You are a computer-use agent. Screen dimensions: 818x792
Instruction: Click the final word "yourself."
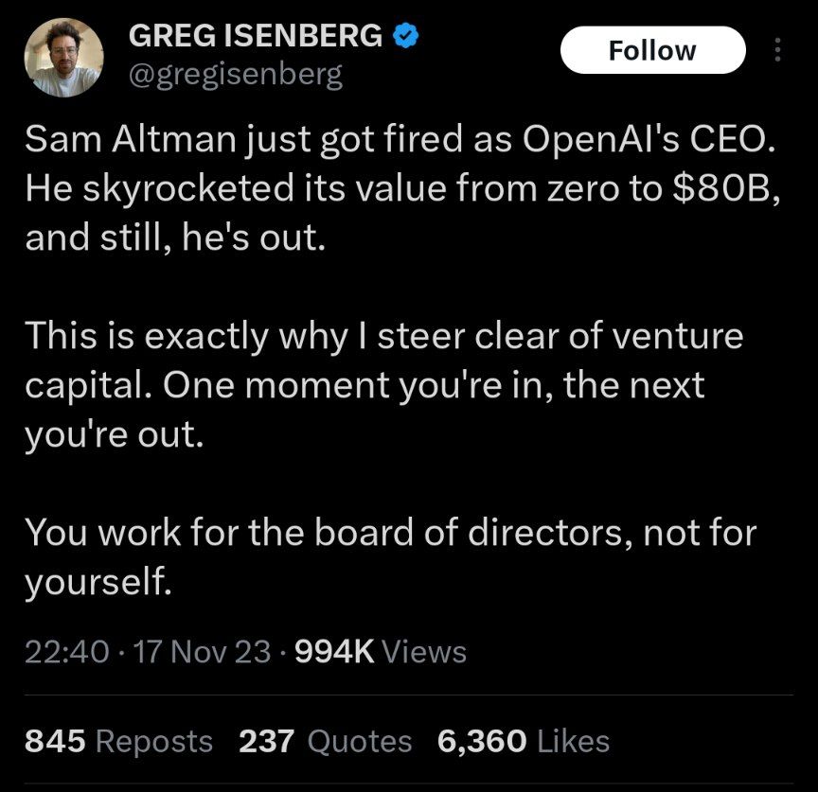point(98,581)
